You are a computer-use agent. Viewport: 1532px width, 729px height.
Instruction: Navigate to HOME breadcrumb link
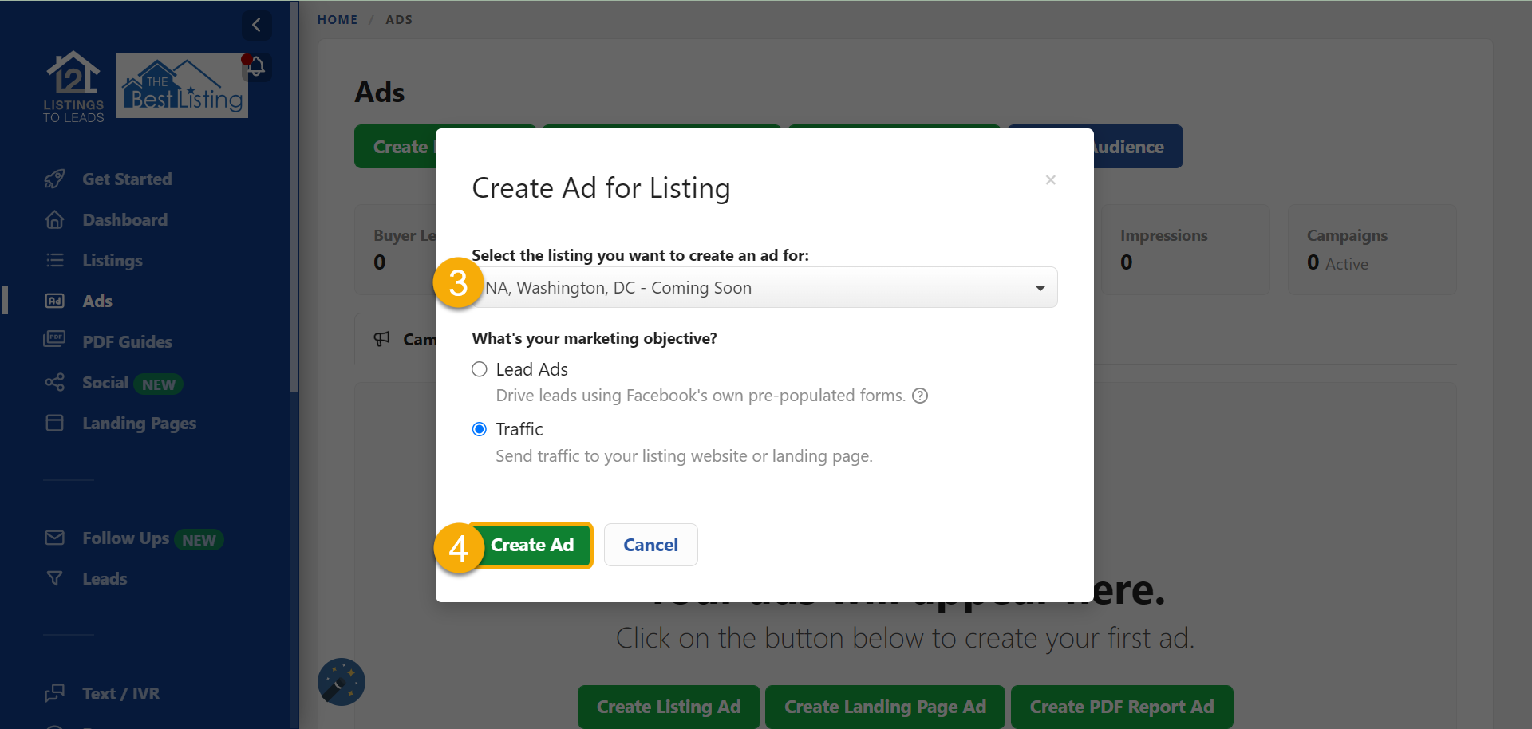pyautogui.click(x=338, y=20)
